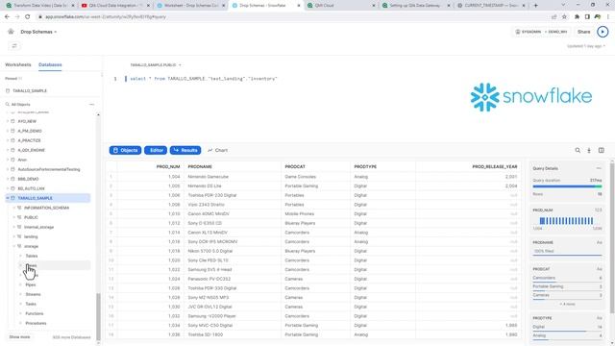The width and height of the screenshot is (615, 346).
Task: Expand the INFORMATION_SCHEMA schema
Action: coord(14,208)
